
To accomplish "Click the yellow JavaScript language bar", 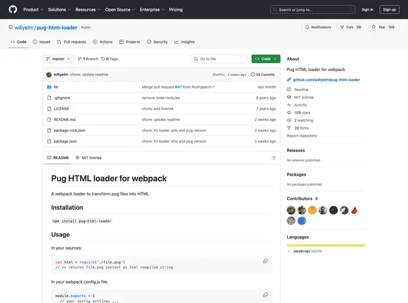I will 326,246.
